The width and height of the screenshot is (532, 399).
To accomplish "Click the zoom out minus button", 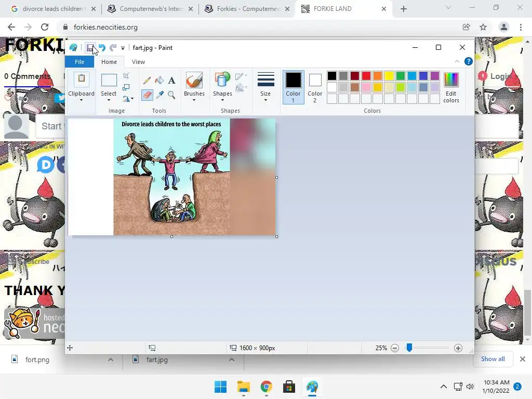I will tap(395, 348).
